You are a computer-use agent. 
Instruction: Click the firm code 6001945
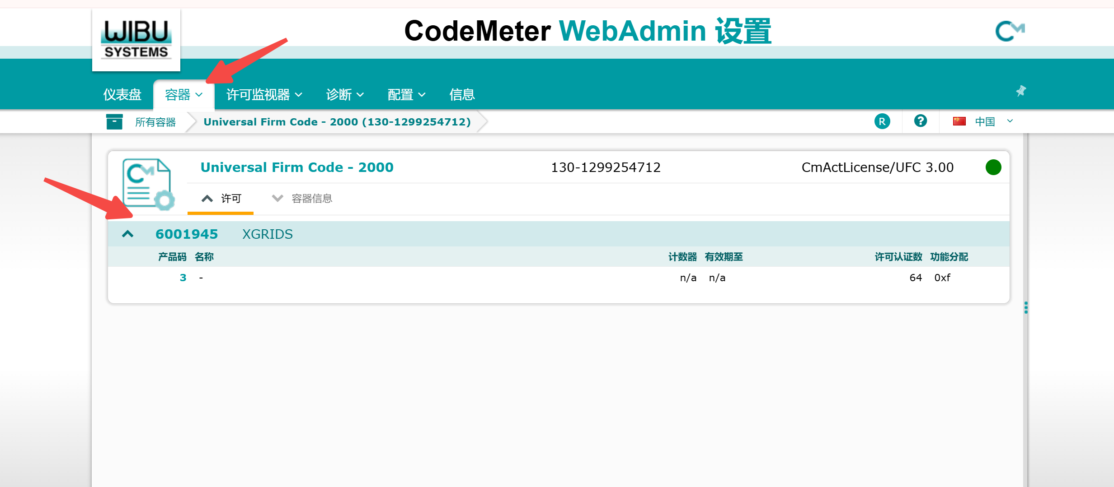tap(187, 234)
